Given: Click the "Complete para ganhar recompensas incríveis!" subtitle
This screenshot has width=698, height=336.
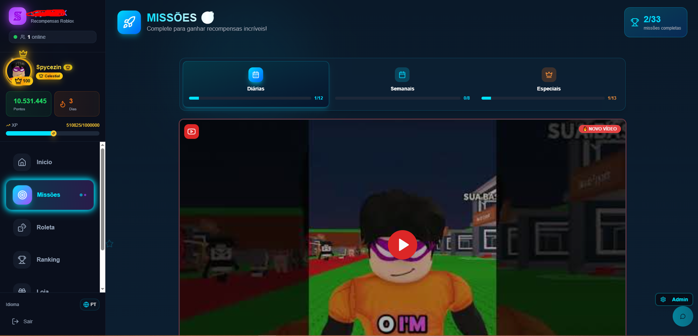Looking at the screenshot, I should coord(207,29).
